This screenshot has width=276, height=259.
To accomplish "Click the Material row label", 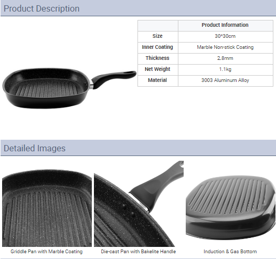I will 157,80.
